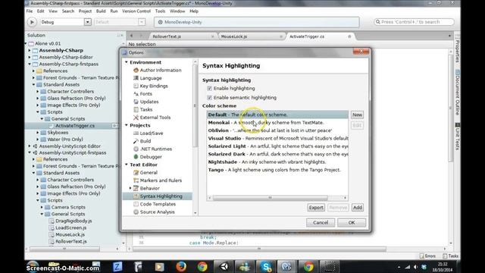This screenshot has width=485, height=273.
Task: Open the Fonts settings page
Action: click(x=145, y=94)
